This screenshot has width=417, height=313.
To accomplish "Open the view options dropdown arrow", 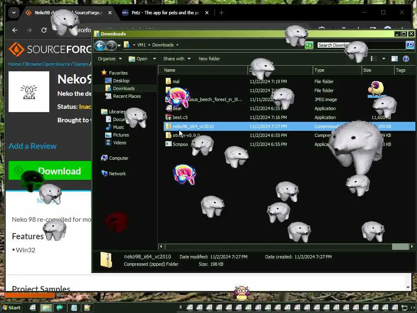I will tap(384, 59).
